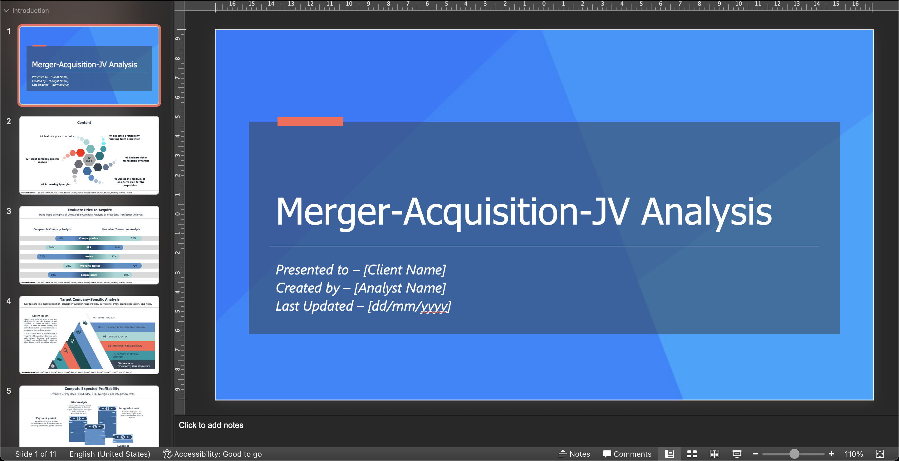Open slide 2 Content thumbnail
Image resolution: width=899 pixels, height=461 pixels.
coord(89,155)
